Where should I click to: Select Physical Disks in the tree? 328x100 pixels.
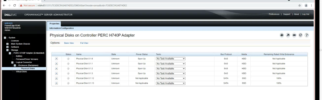28,68
